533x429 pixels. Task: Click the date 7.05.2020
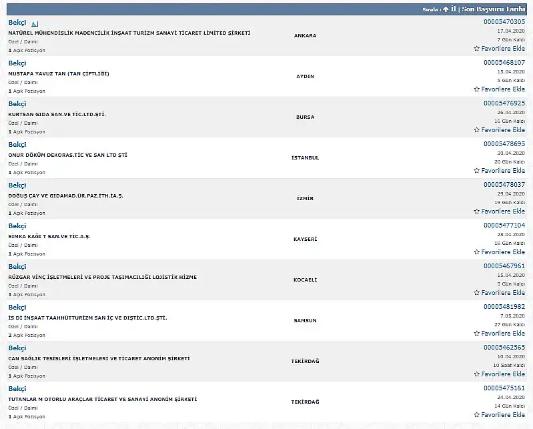pos(512,316)
